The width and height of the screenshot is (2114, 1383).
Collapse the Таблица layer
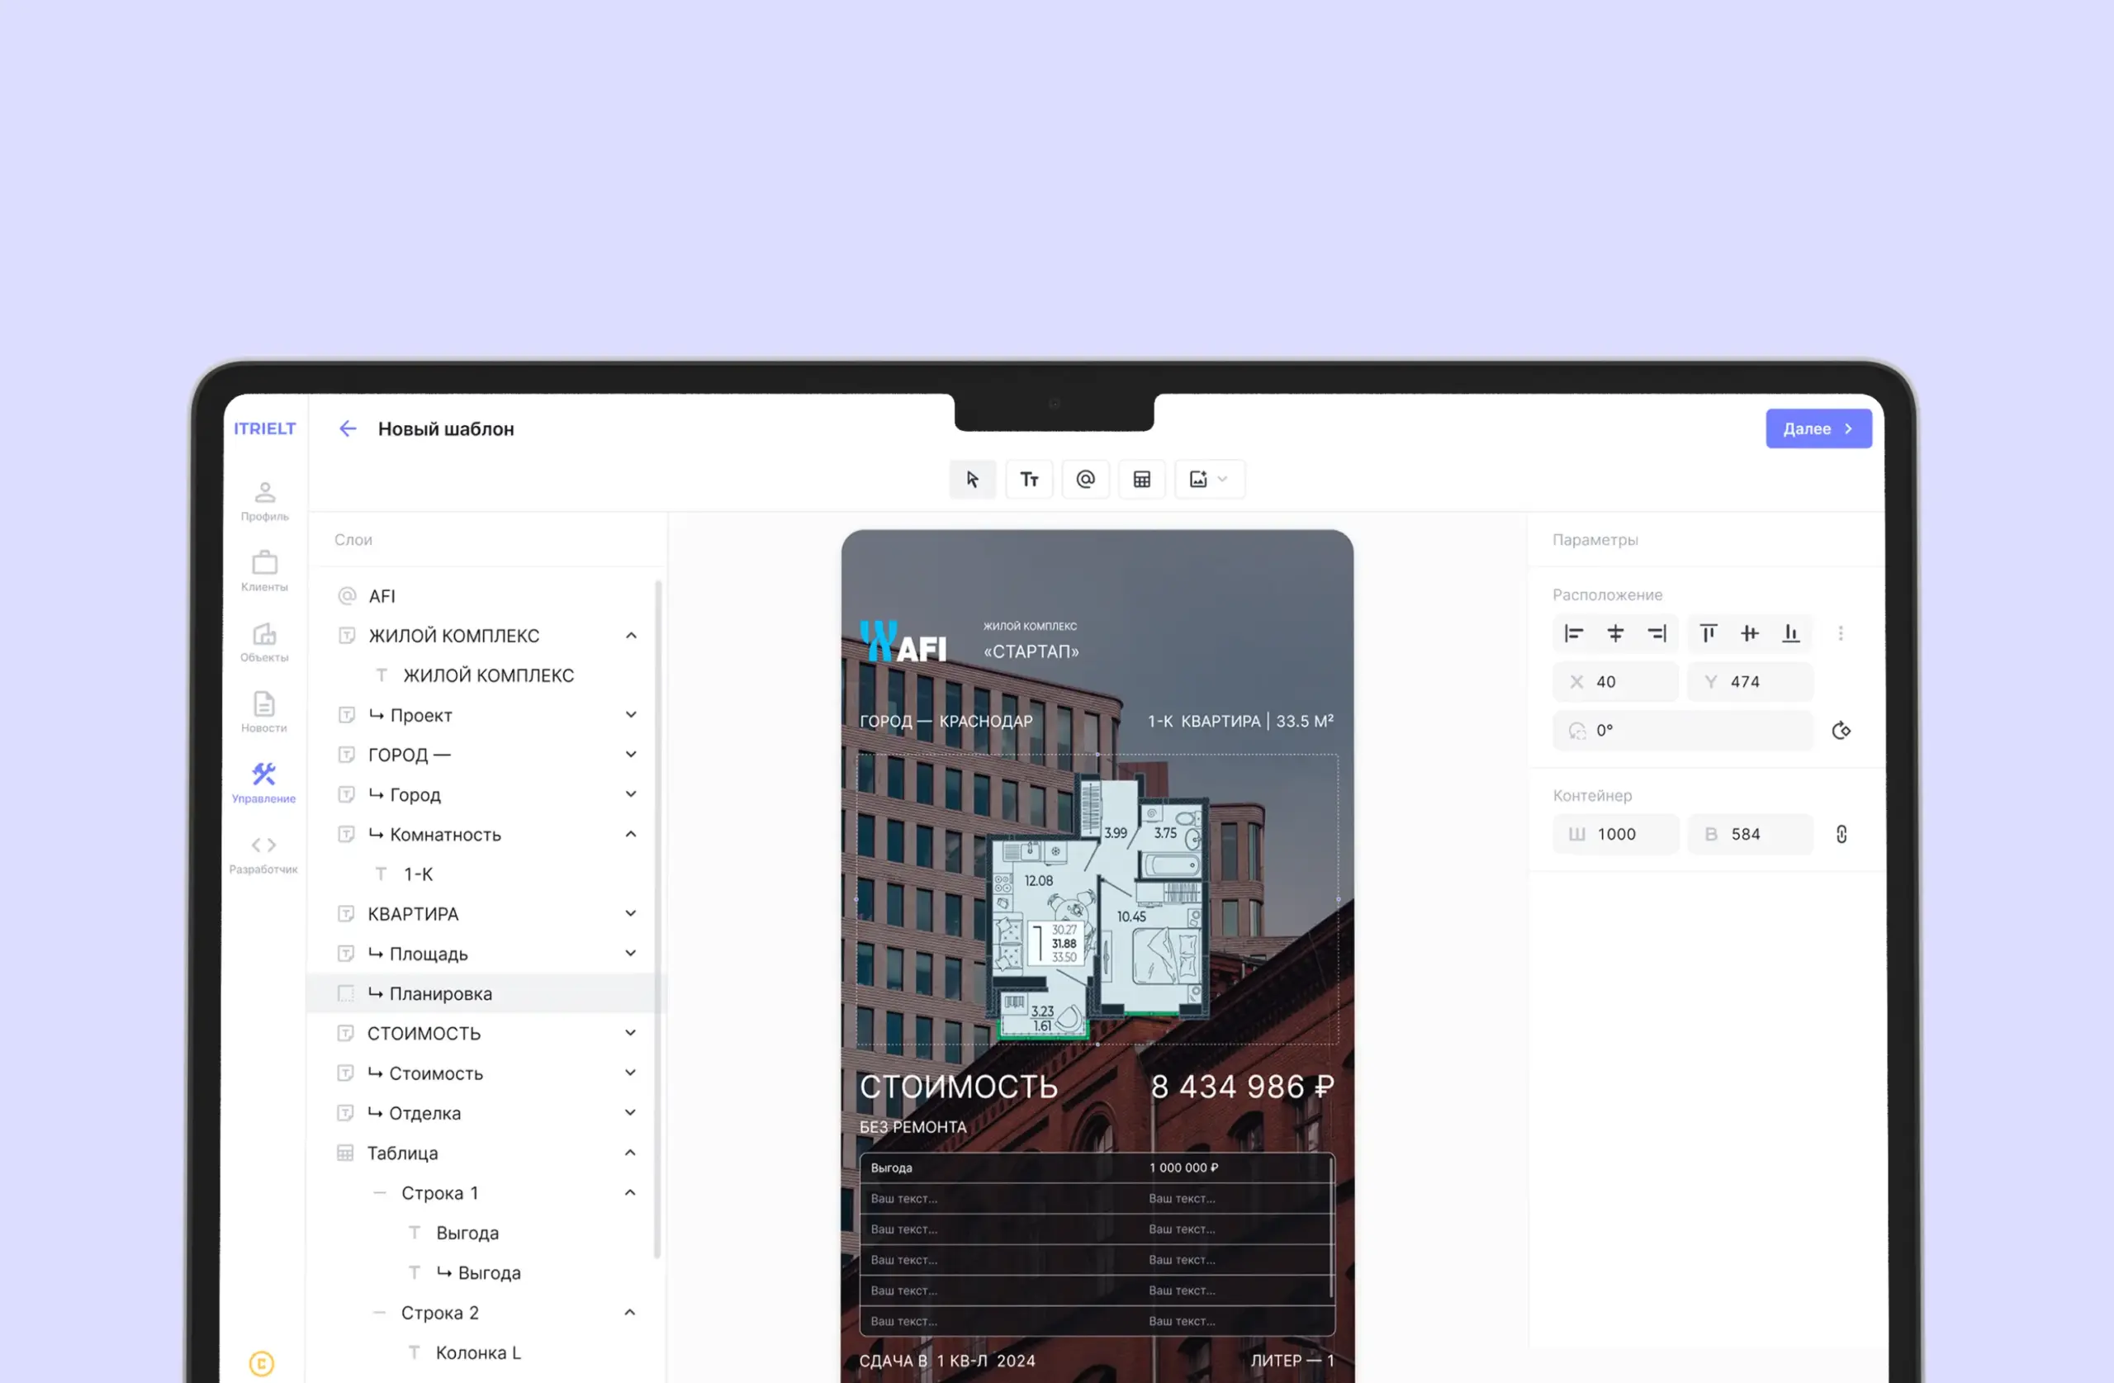click(631, 1153)
